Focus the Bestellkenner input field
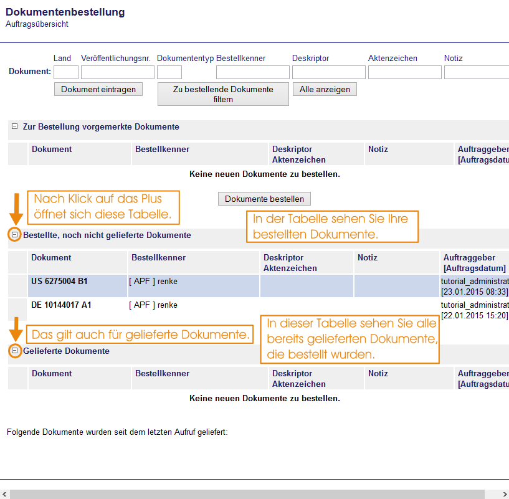This screenshot has height=499, width=509. 253,72
